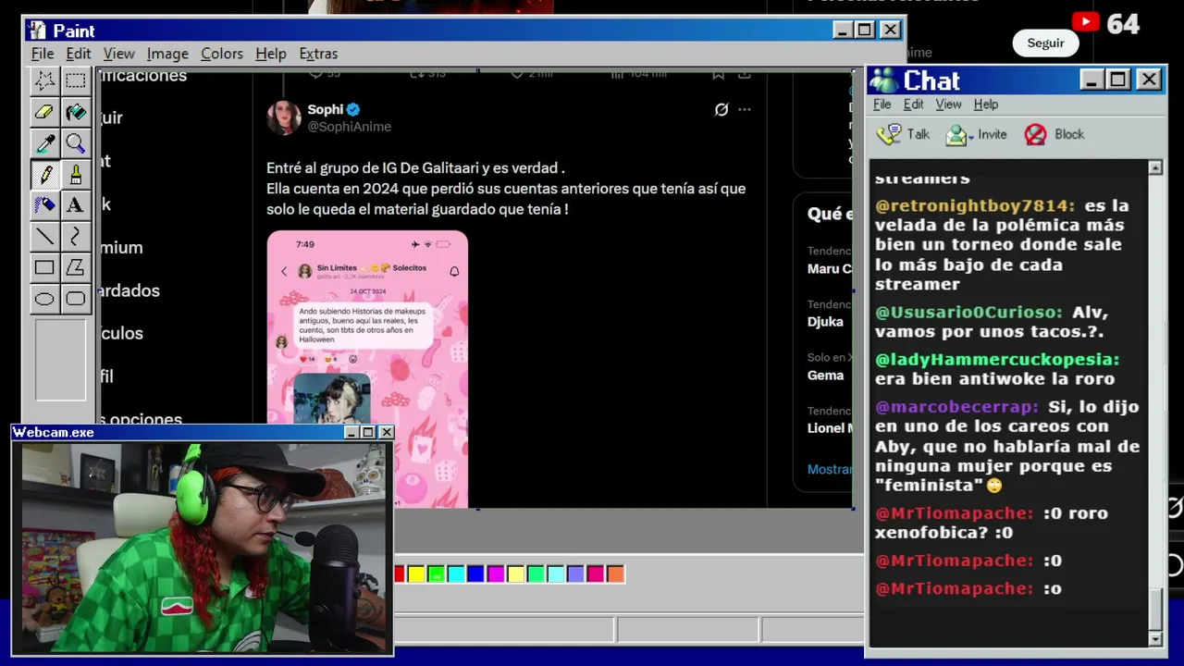Select the straight Line tool
Screen dimensions: 1184x666
(44, 237)
